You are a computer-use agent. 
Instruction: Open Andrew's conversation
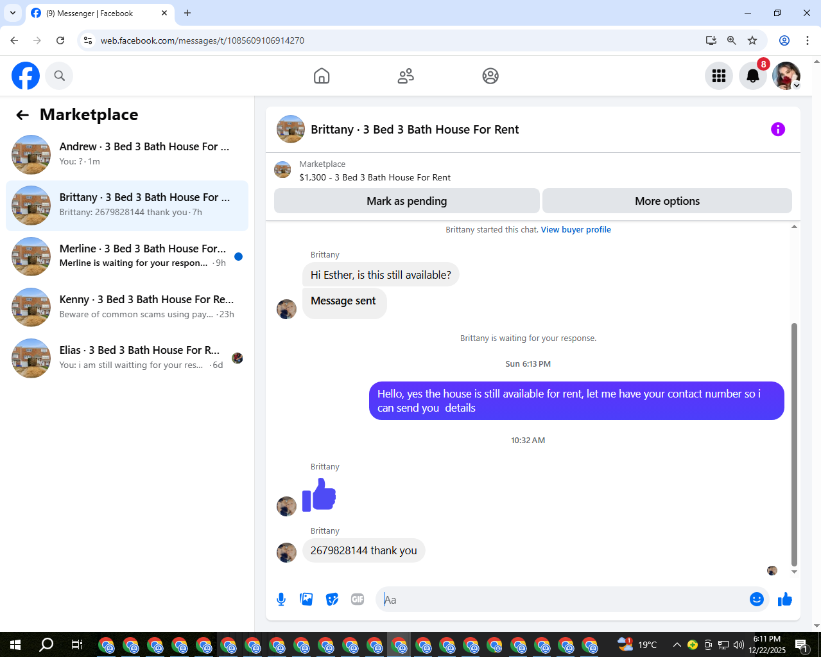coord(127,154)
